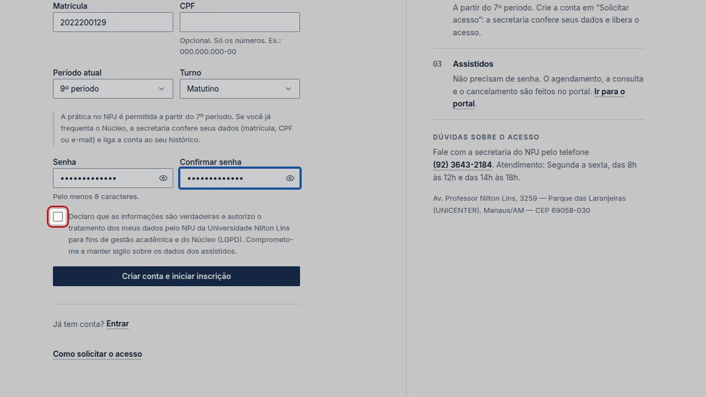Check the LGPD declaration checkbox

58,217
